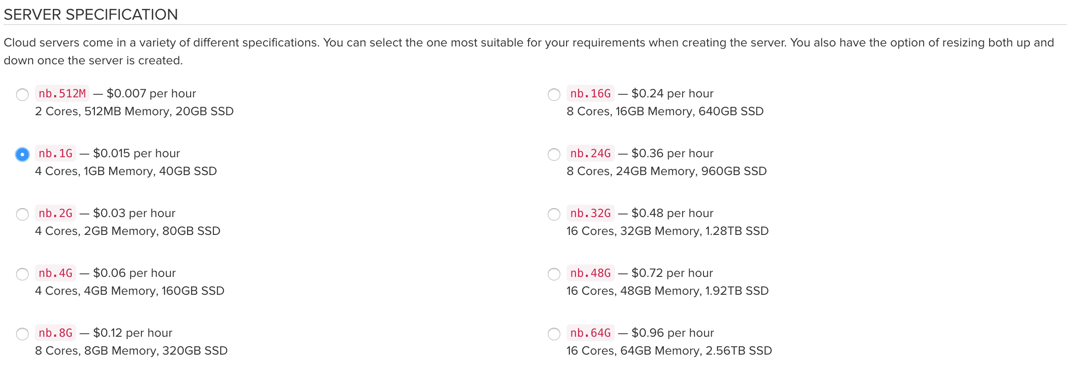This screenshot has width=1075, height=368.
Task: Click the nb.48G code label
Action: 590,273
